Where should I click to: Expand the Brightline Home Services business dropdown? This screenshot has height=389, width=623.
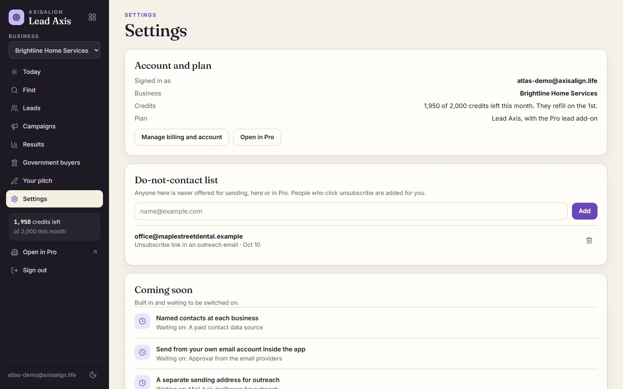55,50
